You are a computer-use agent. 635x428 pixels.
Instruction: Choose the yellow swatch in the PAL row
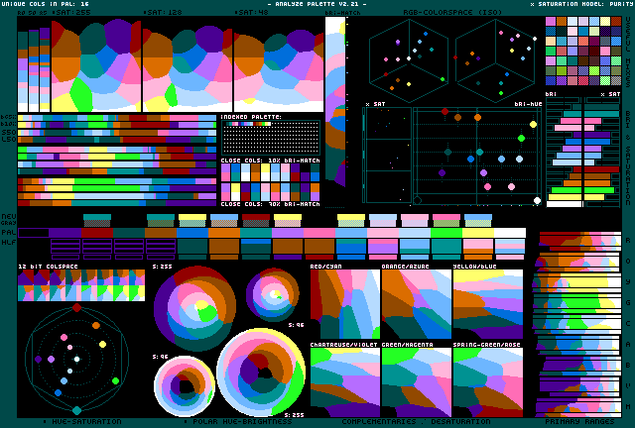click(478, 233)
